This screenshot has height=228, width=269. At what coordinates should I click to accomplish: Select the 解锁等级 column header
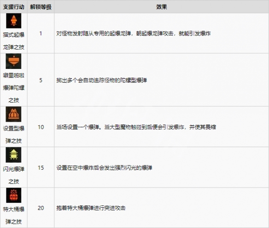pyautogui.click(x=41, y=7)
